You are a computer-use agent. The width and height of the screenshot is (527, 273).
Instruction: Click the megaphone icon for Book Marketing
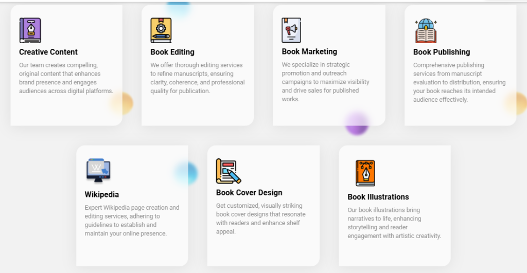coord(291,30)
